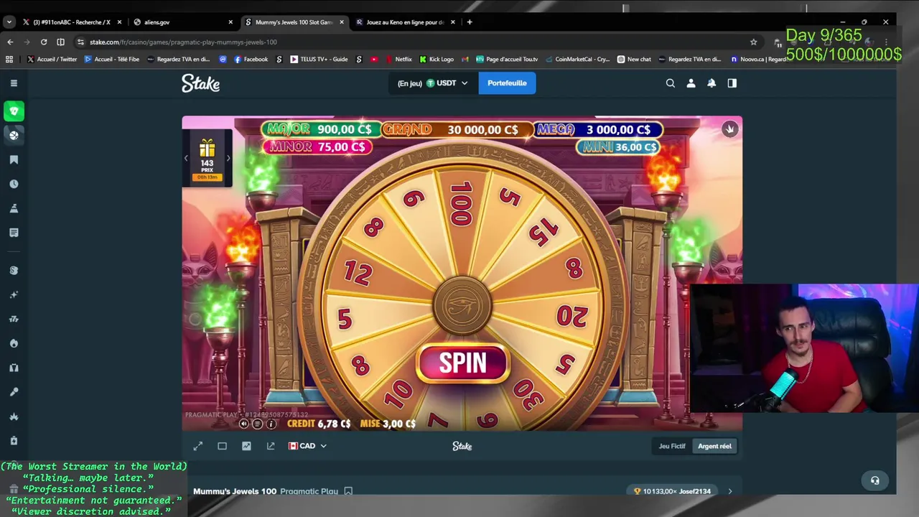Expand game details chevron beside Josef2134
919x517 pixels.
(x=729, y=491)
